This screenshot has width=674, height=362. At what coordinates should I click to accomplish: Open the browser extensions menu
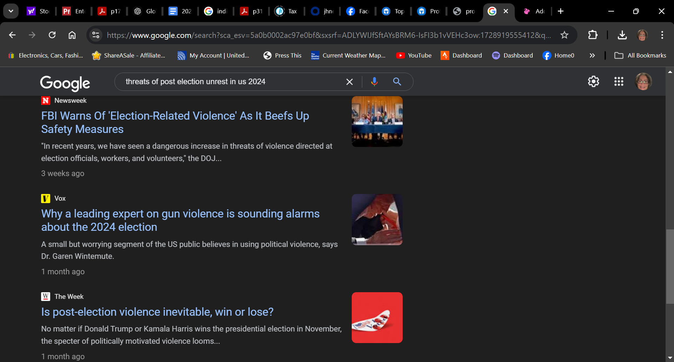593,35
